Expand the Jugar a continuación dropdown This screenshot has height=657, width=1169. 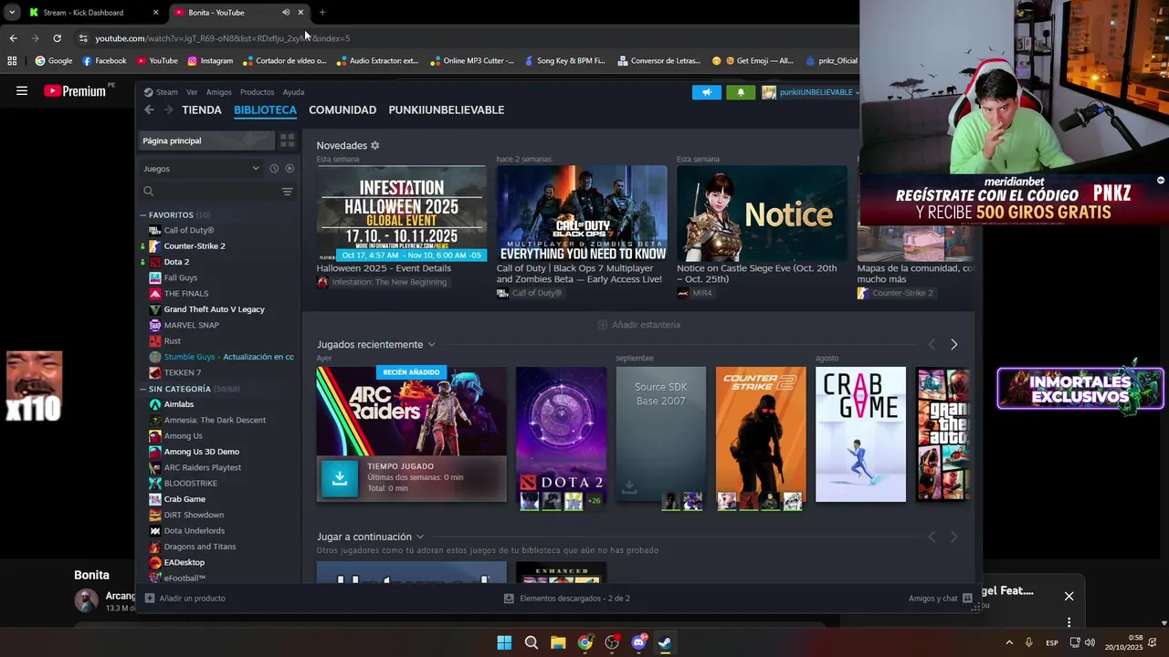[420, 537]
